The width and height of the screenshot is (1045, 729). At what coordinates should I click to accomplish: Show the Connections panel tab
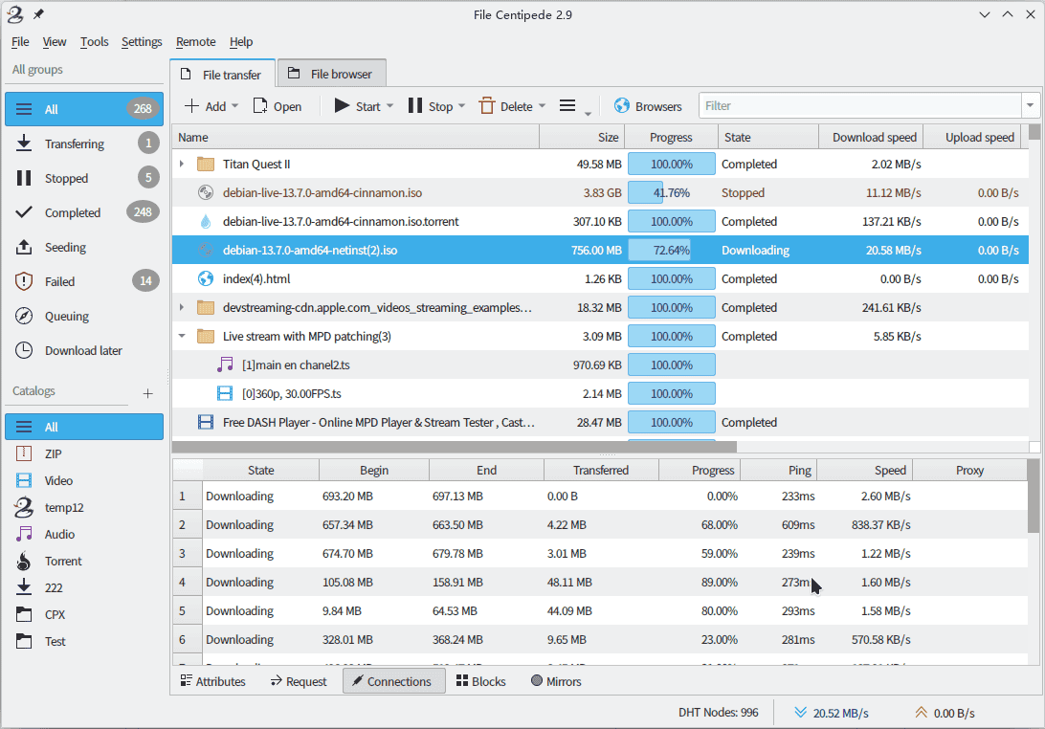[393, 681]
